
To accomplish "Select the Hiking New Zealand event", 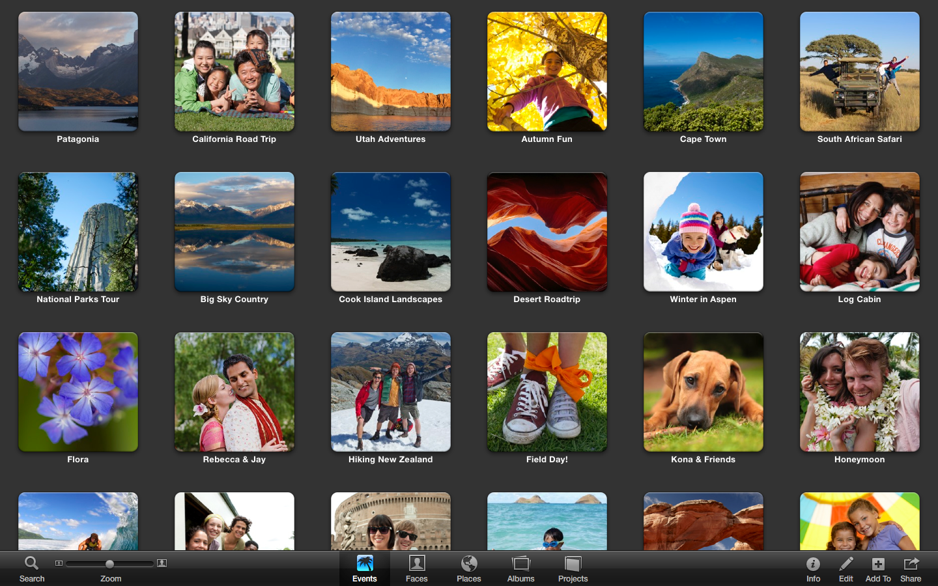I will tap(391, 392).
